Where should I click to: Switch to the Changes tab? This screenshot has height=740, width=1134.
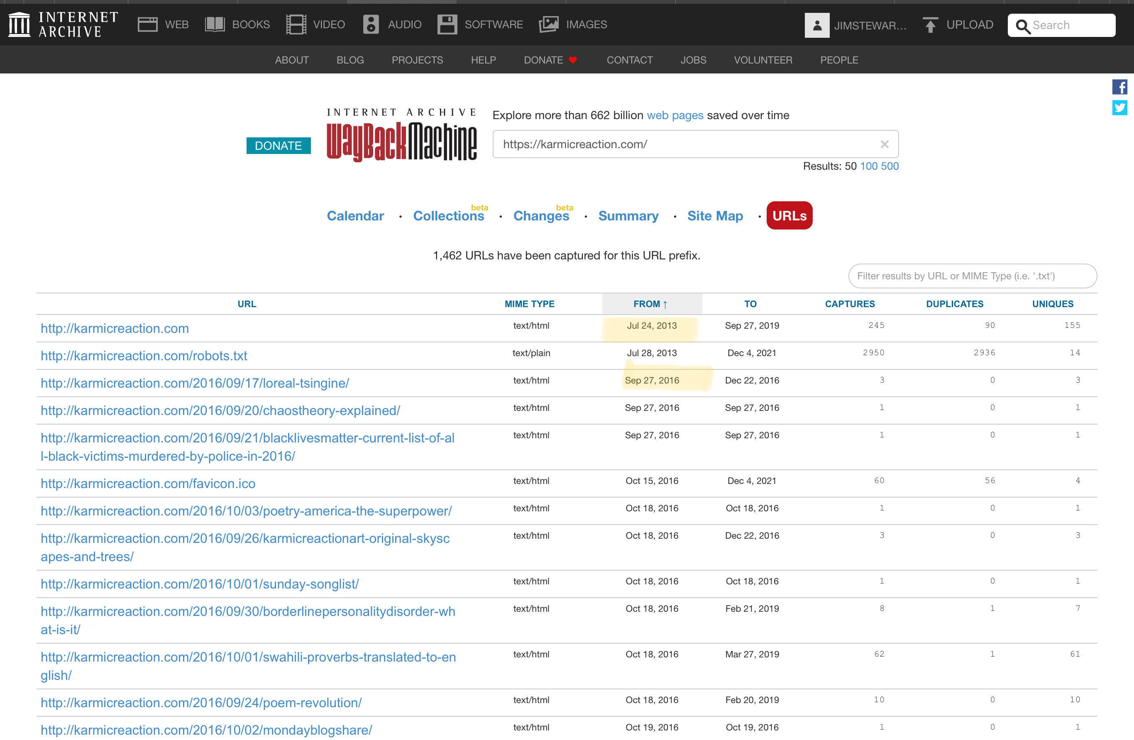tap(541, 216)
